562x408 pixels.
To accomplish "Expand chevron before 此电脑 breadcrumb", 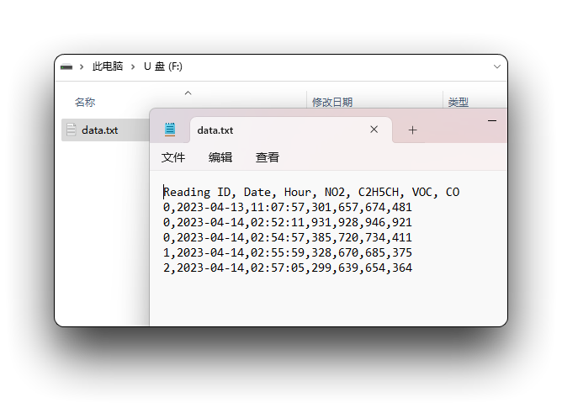I will (82, 67).
